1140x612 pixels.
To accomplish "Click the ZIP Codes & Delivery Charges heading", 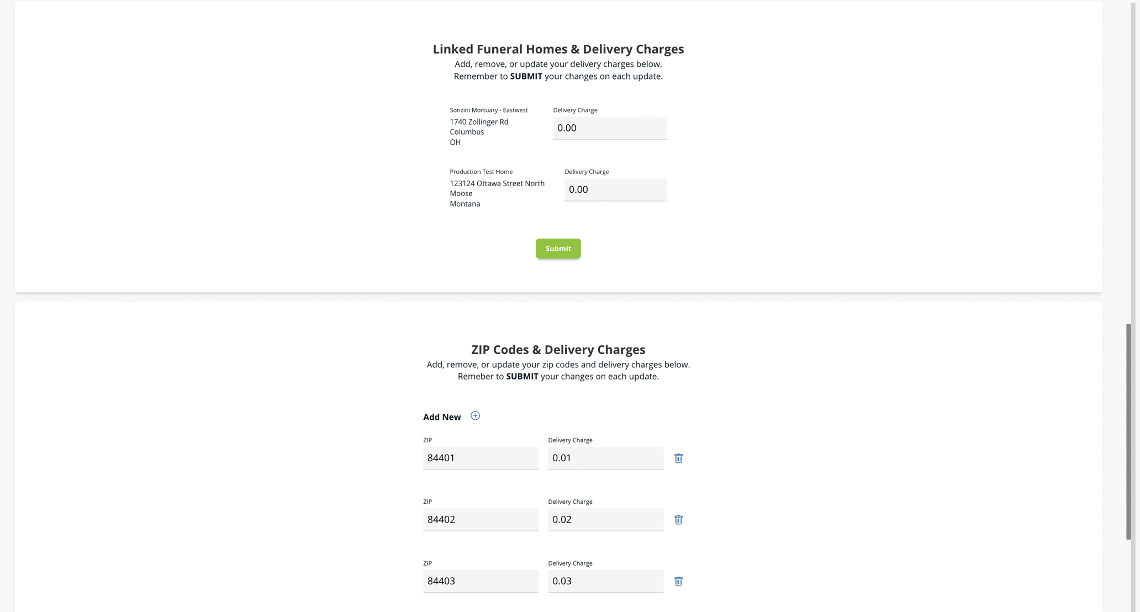I will point(558,349).
